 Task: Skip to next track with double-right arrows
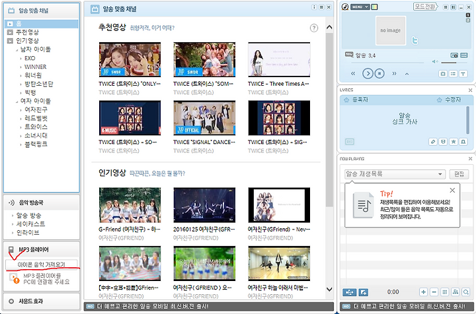point(394,73)
